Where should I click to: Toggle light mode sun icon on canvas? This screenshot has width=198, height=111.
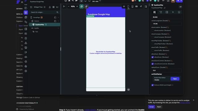pos(124,6)
